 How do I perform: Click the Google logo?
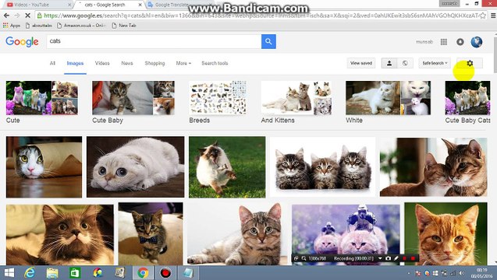pos(22,42)
